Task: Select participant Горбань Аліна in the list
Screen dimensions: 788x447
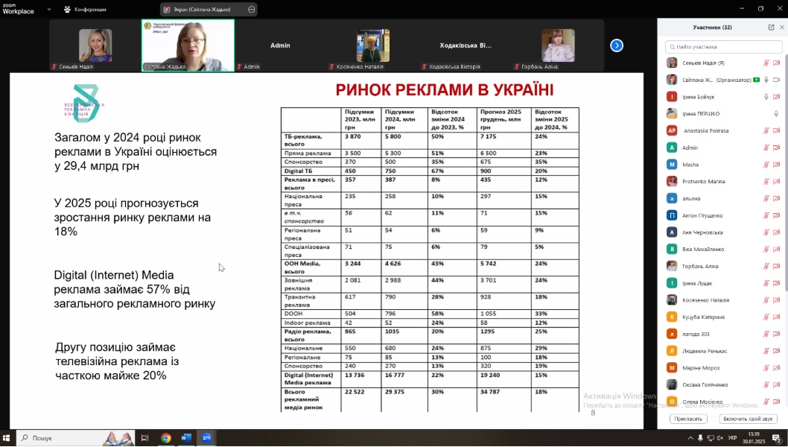Action: pyautogui.click(x=722, y=266)
